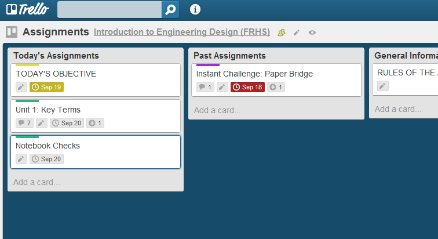Click the organization members icon near board title
The image size is (438, 239).
tap(282, 32)
